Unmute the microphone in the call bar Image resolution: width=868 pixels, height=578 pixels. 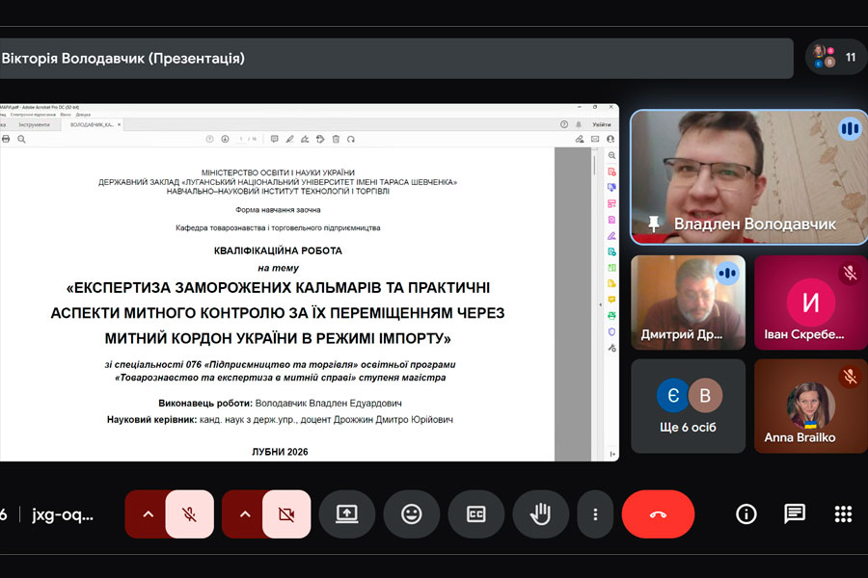coord(189,514)
